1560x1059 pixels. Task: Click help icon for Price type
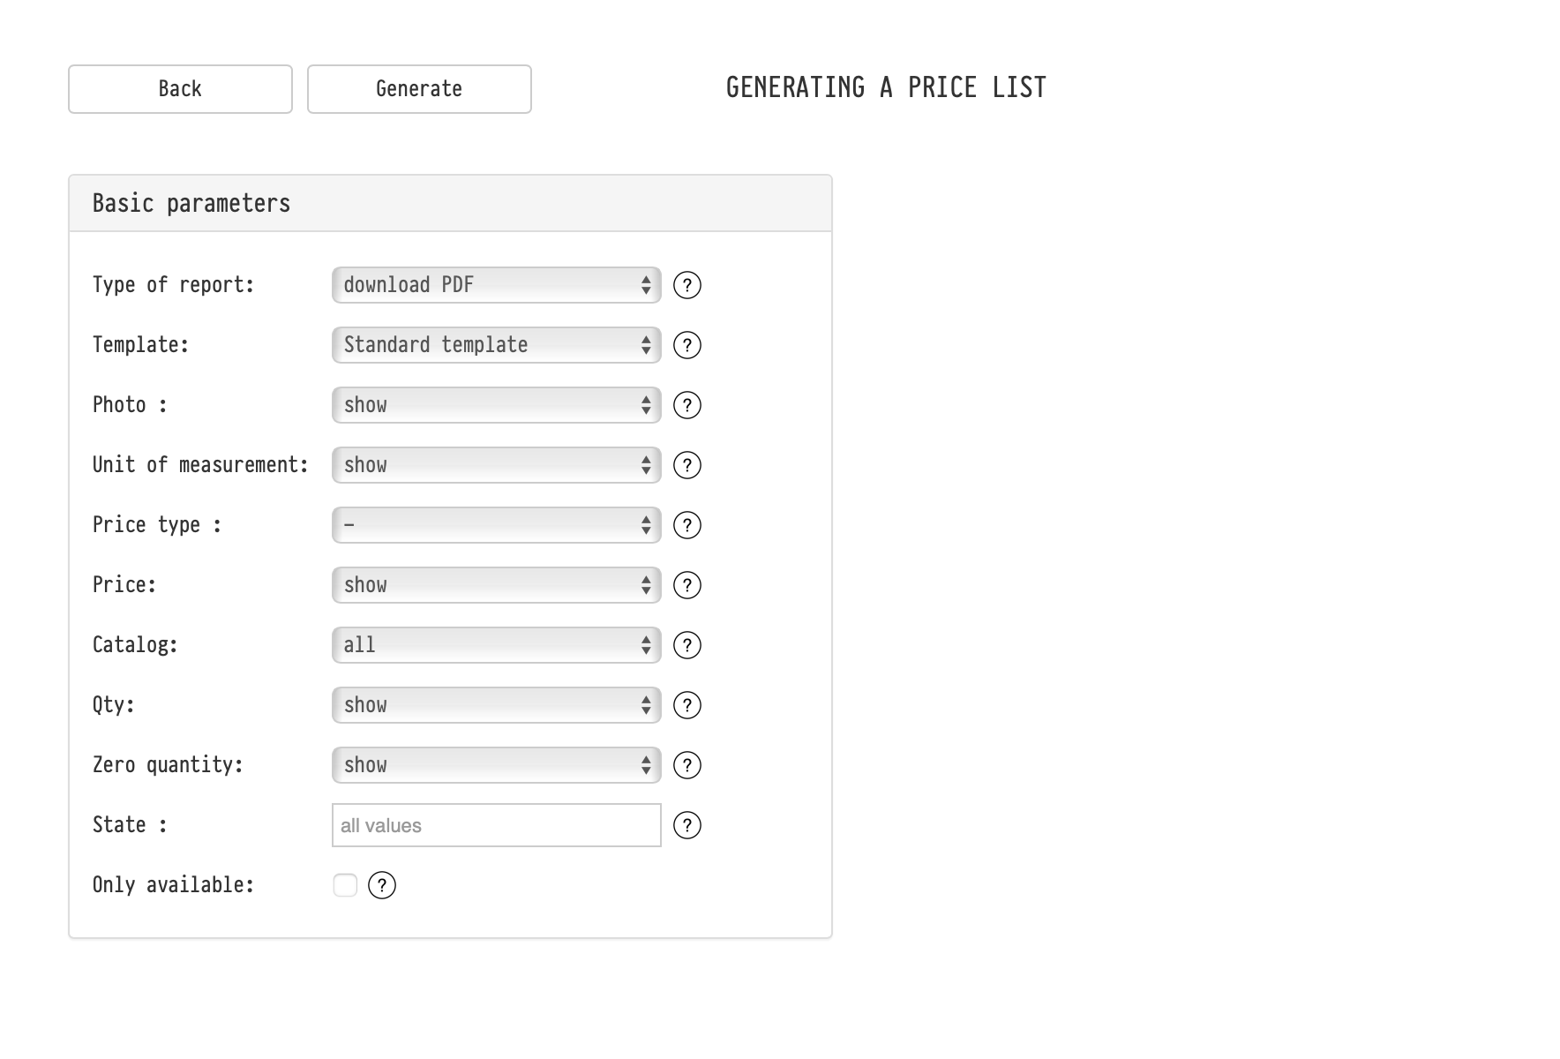(687, 525)
